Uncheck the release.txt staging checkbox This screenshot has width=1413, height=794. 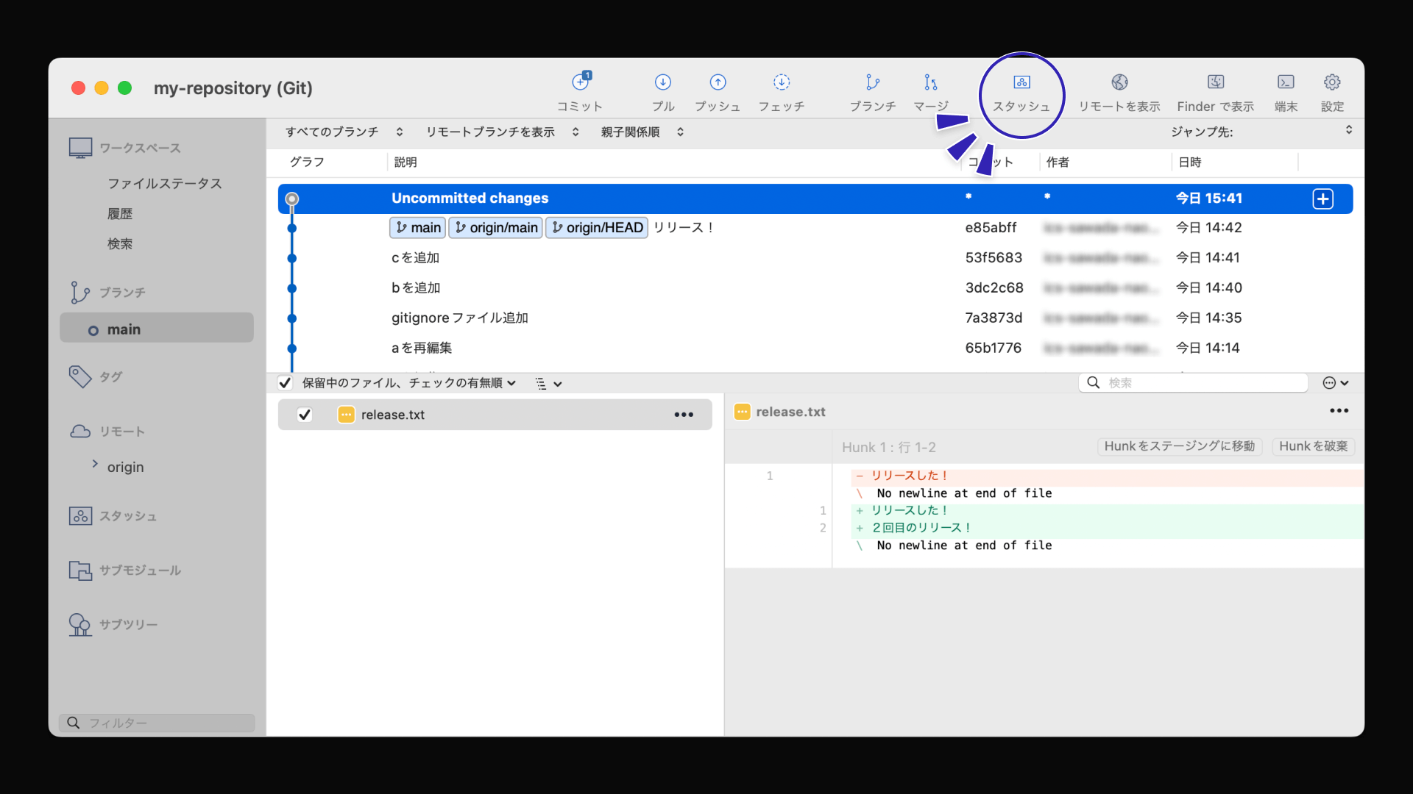click(305, 415)
